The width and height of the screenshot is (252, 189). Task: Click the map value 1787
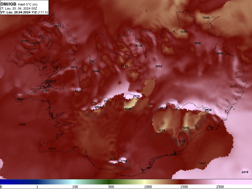[25, 41]
